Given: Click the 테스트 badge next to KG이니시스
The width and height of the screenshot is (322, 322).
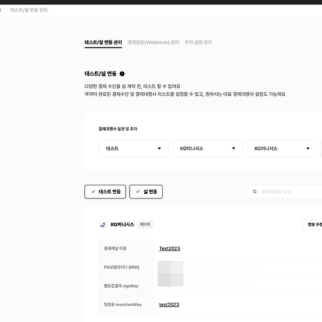Looking at the screenshot, I should point(145,225).
